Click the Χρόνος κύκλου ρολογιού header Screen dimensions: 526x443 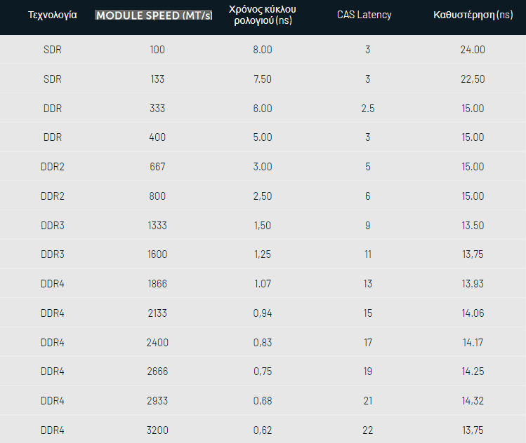263,15
